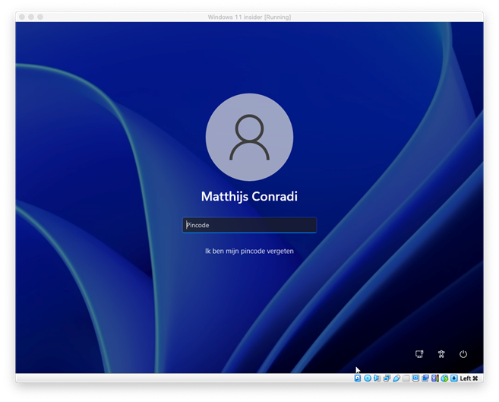Click the VirtualBox mouse integration icon
This screenshot has width=499, height=402.
tap(444, 378)
